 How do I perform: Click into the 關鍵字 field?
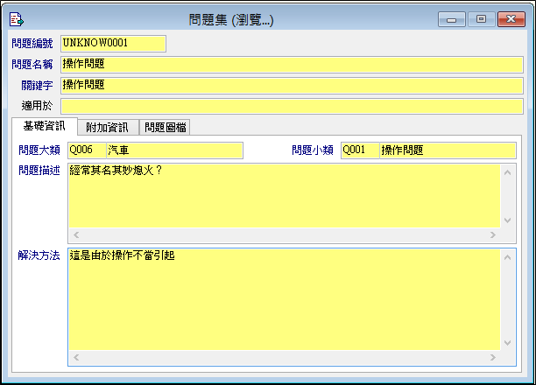click(292, 85)
